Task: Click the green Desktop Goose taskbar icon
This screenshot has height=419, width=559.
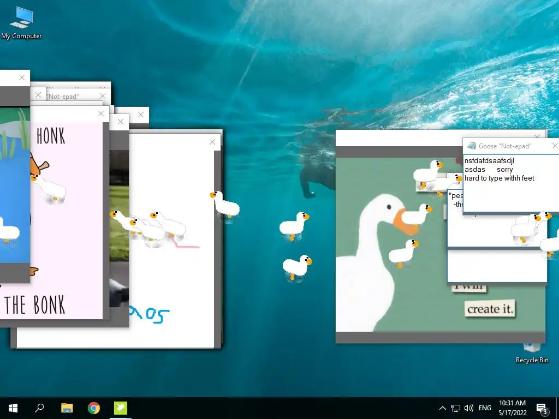Action: tap(121, 408)
